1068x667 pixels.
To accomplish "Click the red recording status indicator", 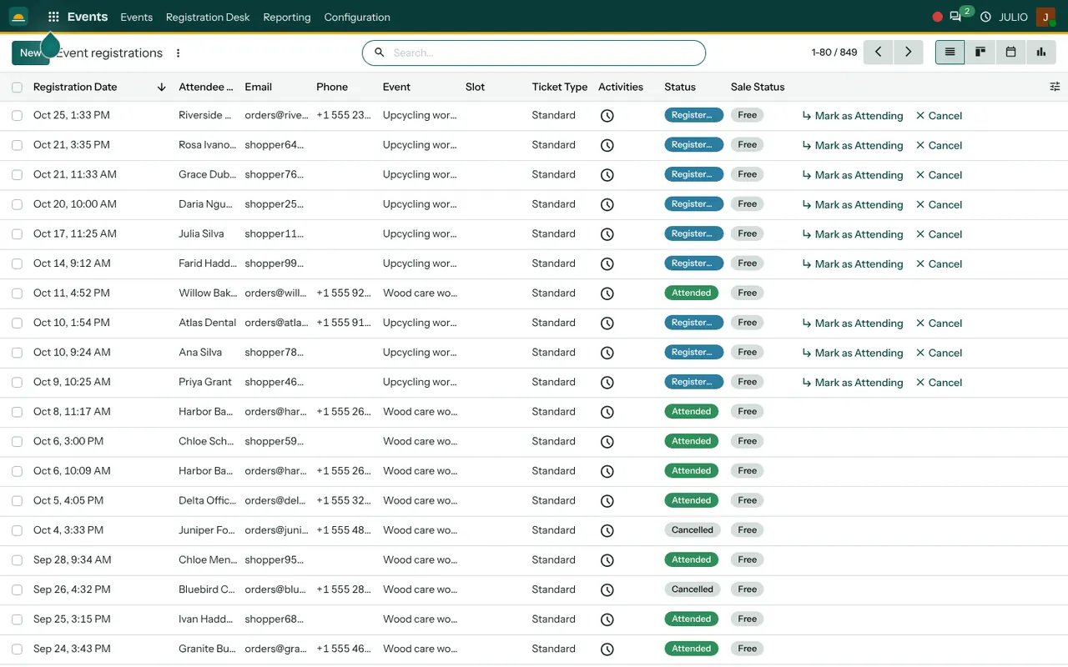I will click(x=937, y=17).
